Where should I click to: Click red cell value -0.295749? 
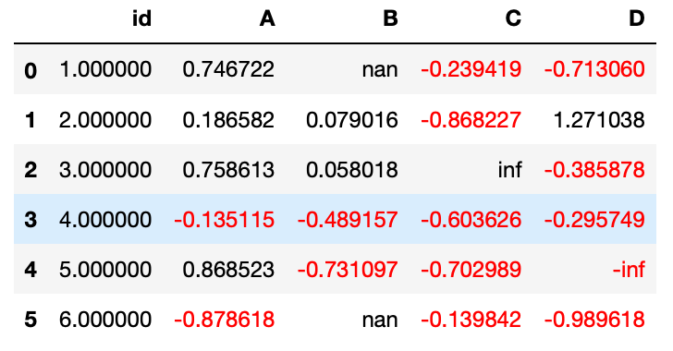[594, 219]
